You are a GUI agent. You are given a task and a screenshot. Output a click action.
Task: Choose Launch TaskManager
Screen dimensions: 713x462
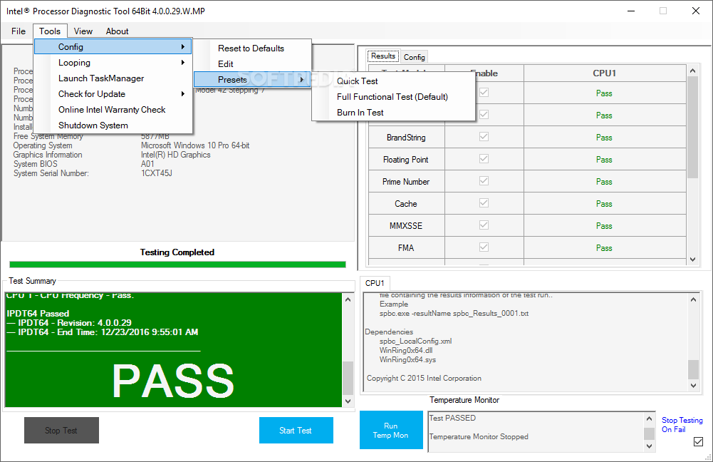[113, 78]
